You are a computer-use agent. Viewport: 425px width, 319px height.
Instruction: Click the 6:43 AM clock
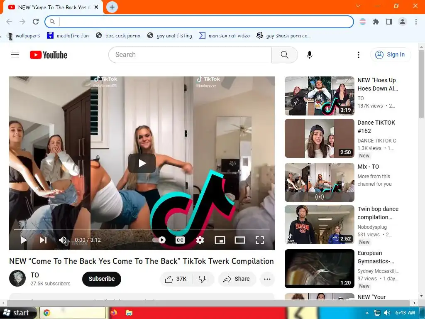[x=405, y=313]
